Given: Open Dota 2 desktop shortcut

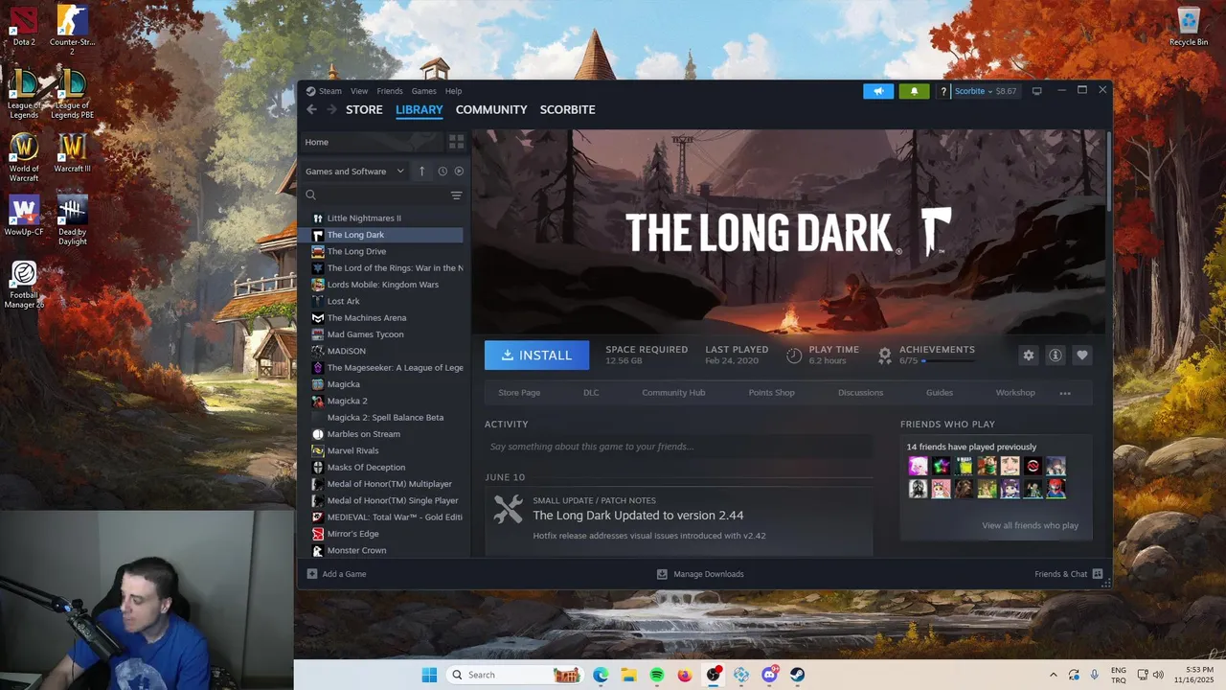Looking at the screenshot, I should coord(24,25).
